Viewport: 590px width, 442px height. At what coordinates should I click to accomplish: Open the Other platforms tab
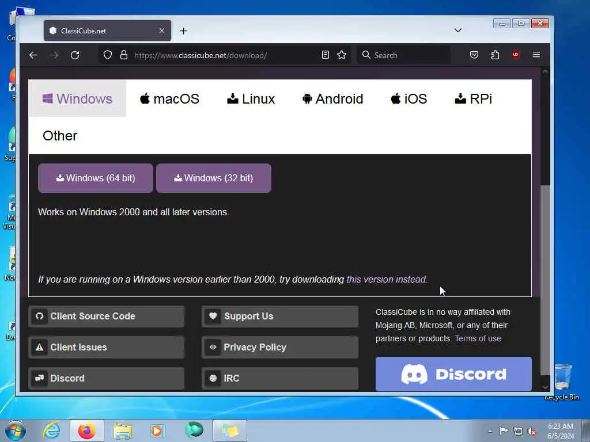click(x=60, y=136)
